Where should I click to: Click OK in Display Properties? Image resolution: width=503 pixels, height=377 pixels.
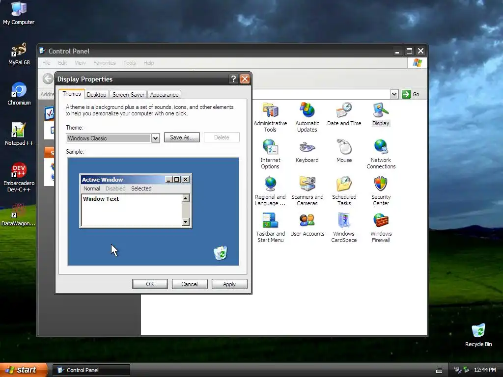[150, 284]
